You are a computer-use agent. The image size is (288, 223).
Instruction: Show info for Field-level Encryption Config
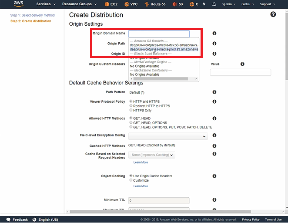[x=214, y=135]
